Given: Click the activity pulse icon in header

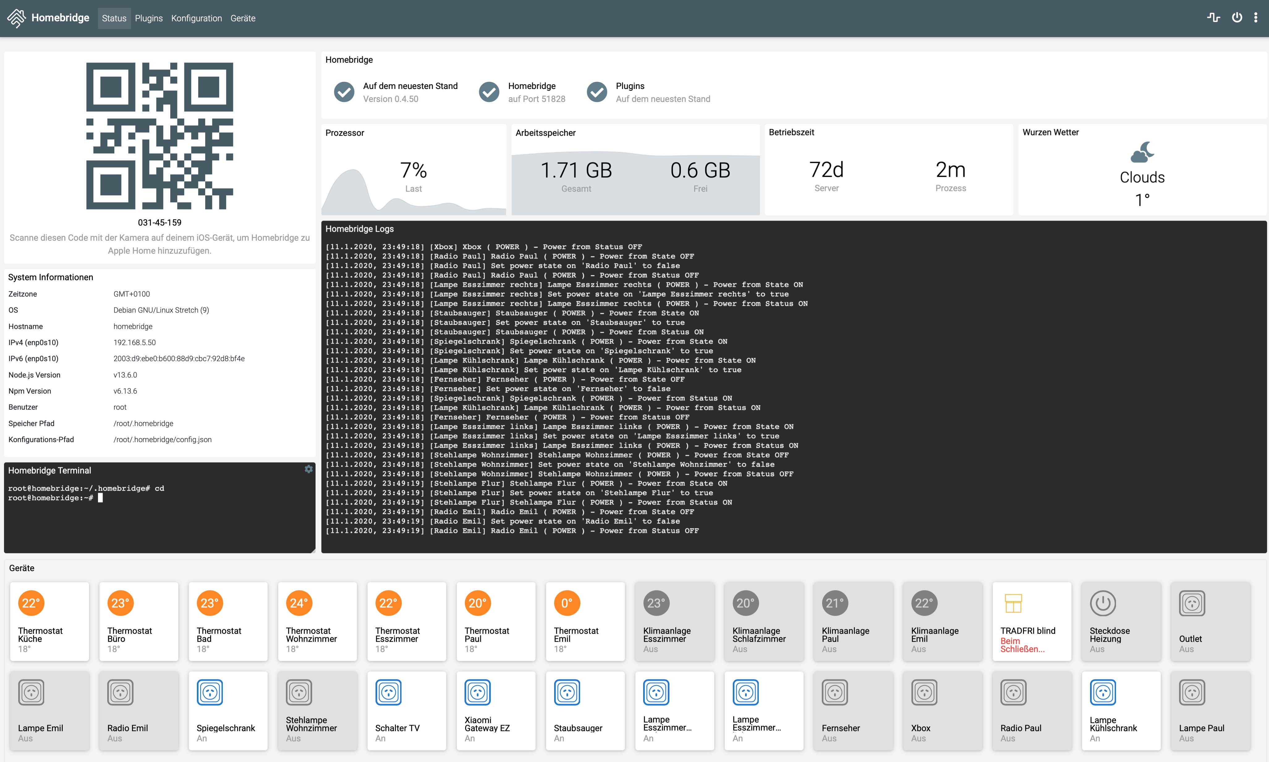Looking at the screenshot, I should (1214, 18).
